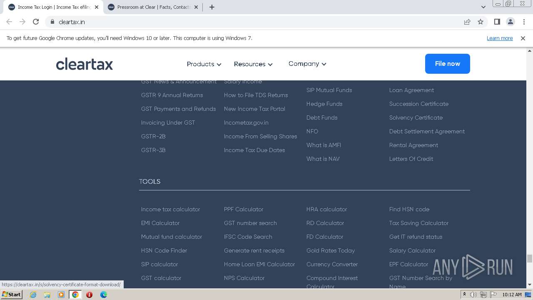This screenshot has height=300, width=533.
Task: Open Get IT refund status link
Action: [416, 237]
